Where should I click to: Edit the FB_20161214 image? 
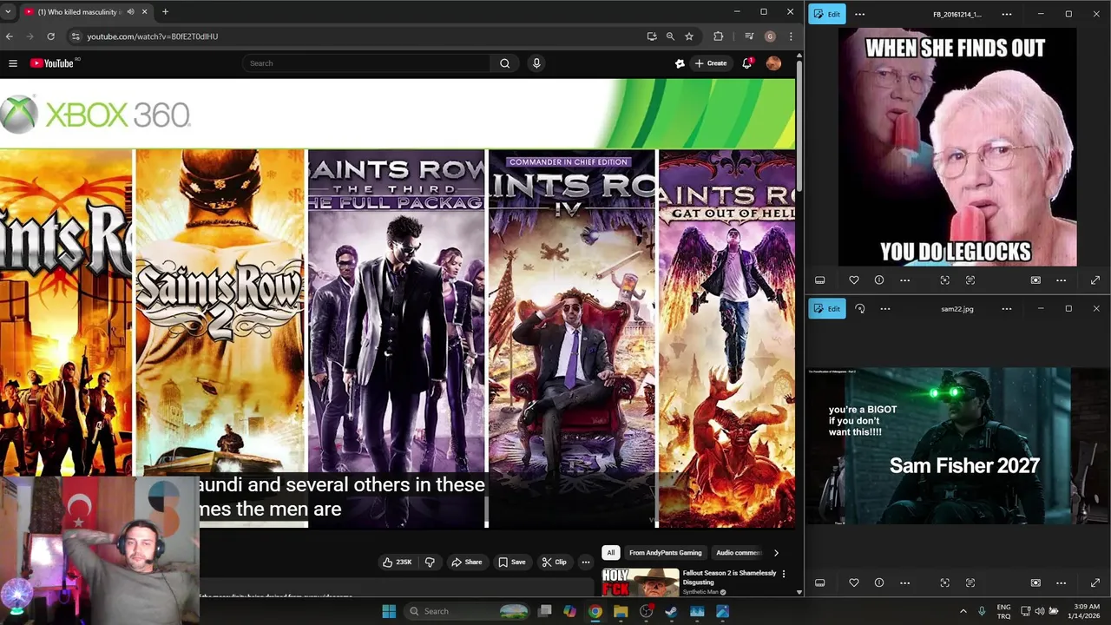tap(827, 14)
